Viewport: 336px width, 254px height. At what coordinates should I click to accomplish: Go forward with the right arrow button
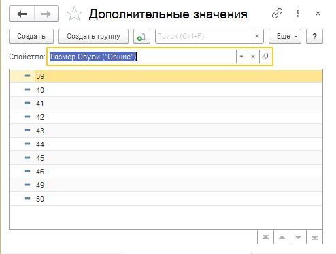tap(46, 14)
